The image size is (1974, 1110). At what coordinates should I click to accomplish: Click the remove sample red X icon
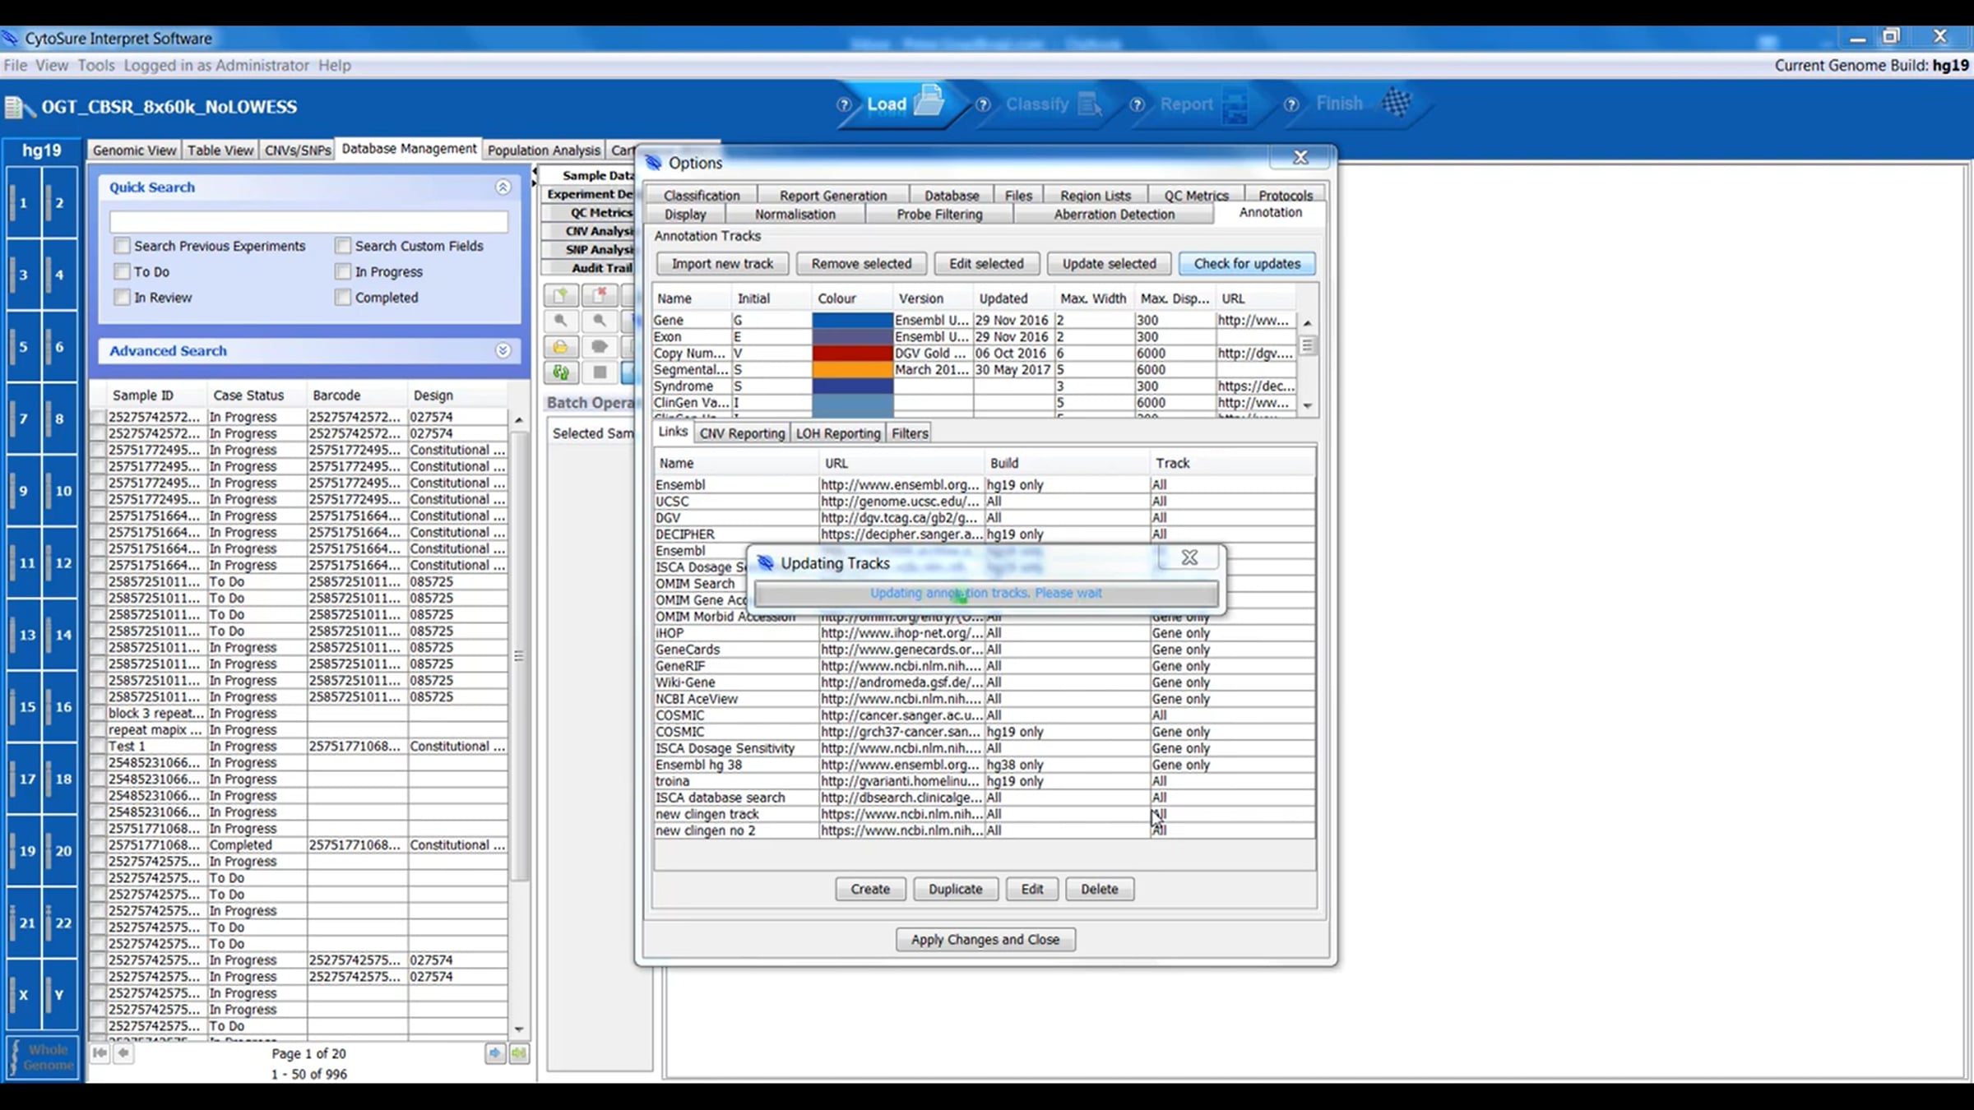(600, 294)
